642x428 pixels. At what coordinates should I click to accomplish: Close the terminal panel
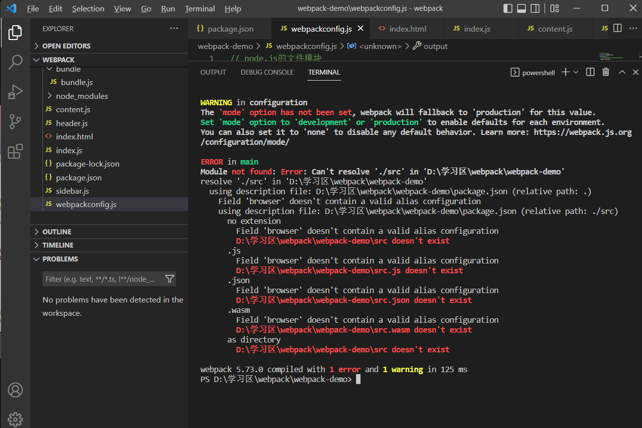(636, 72)
